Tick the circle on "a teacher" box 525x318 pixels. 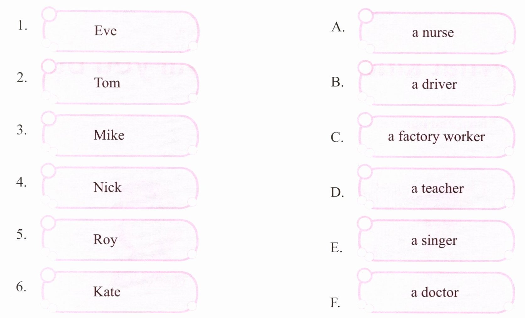click(x=365, y=171)
